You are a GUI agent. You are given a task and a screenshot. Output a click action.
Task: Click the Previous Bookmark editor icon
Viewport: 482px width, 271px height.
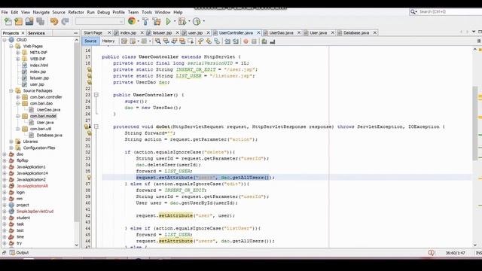201,41
